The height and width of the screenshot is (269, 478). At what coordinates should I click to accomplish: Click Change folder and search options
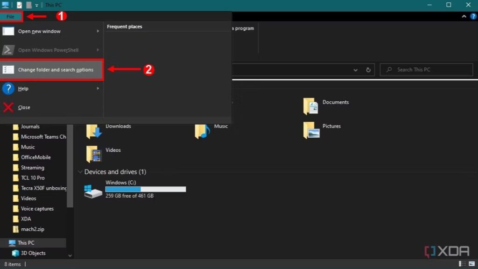51,70
